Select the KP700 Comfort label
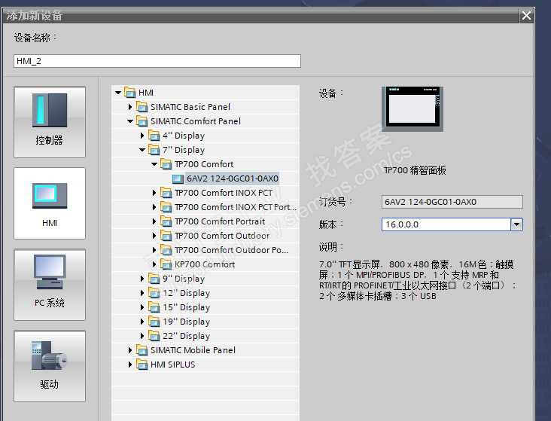The height and width of the screenshot is (421, 551). pos(205,264)
